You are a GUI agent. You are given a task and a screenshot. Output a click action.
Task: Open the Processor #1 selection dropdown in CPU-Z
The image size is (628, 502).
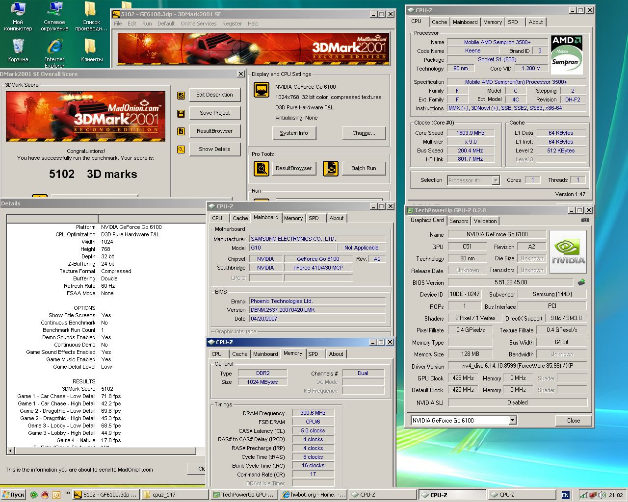click(x=496, y=180)
